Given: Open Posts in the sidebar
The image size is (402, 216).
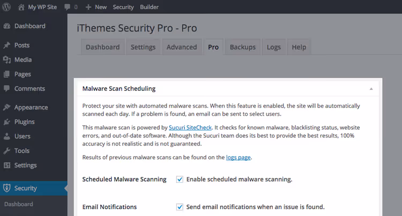Looking at the screenshot, I should 22,45.
